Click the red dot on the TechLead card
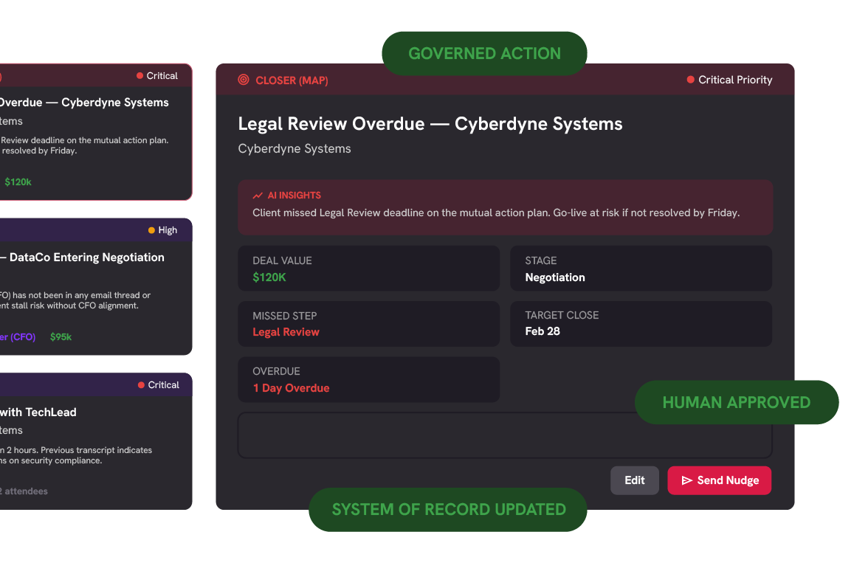 click(141, 385)
